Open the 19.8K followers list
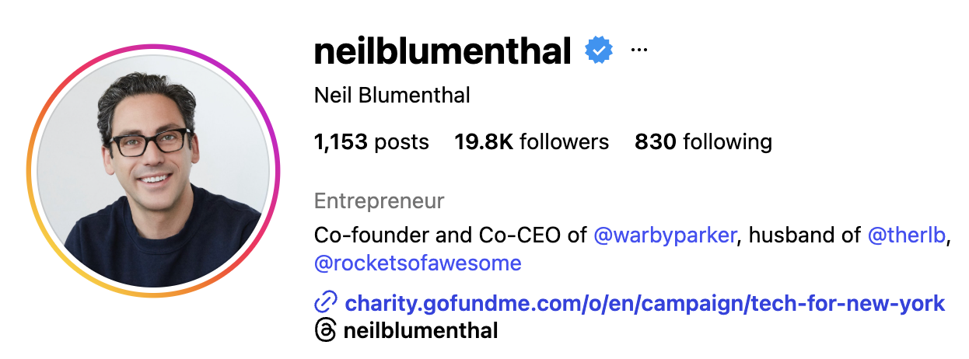 (532, 142)
